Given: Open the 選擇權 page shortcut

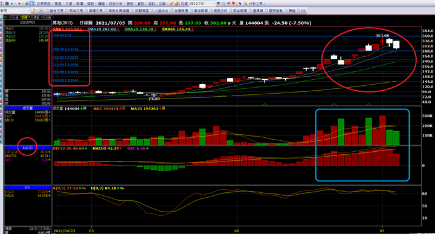Looking at the screenshot, I should click(x=256, y=10).
